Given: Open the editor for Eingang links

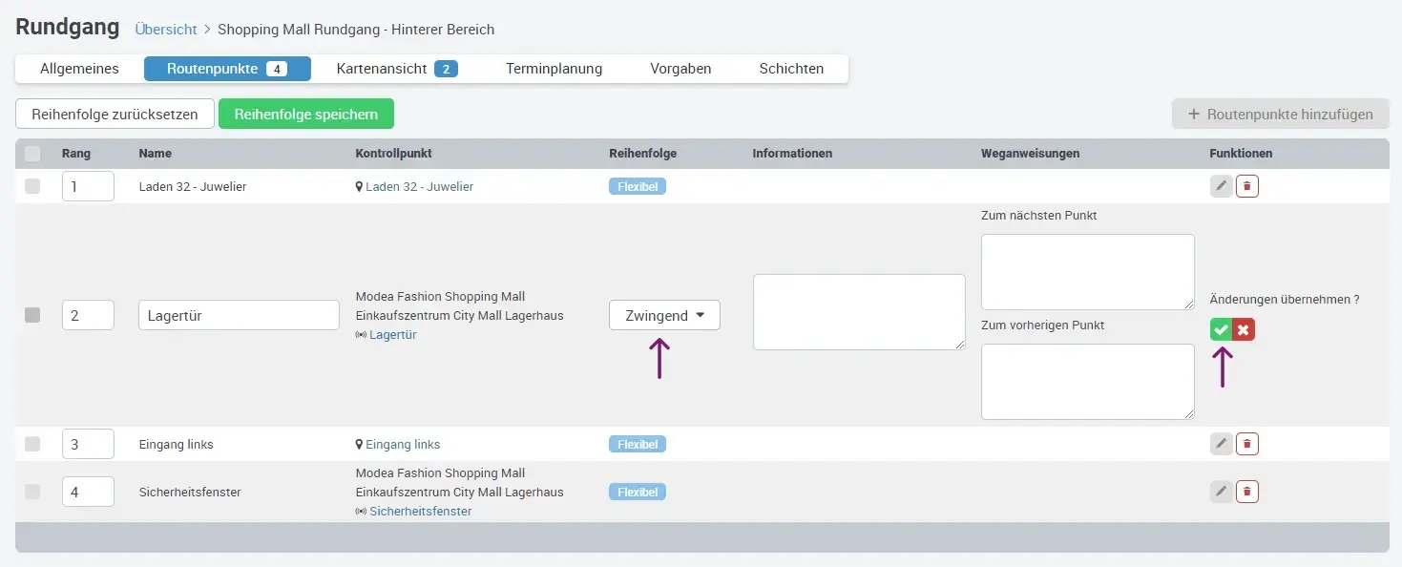Looking at the screenshot, I should 1221,444.
